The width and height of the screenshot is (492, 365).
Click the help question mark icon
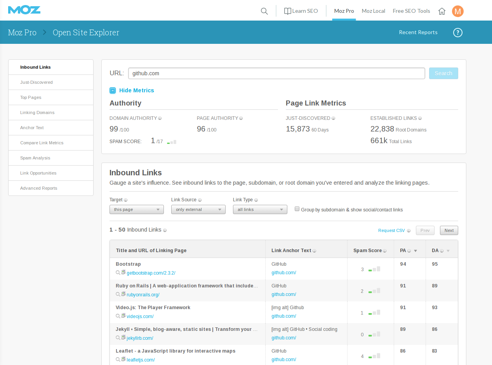458,33
